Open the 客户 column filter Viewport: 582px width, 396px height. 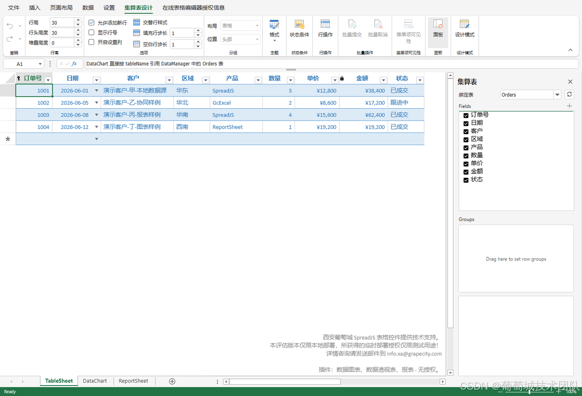tap(169, 80)
